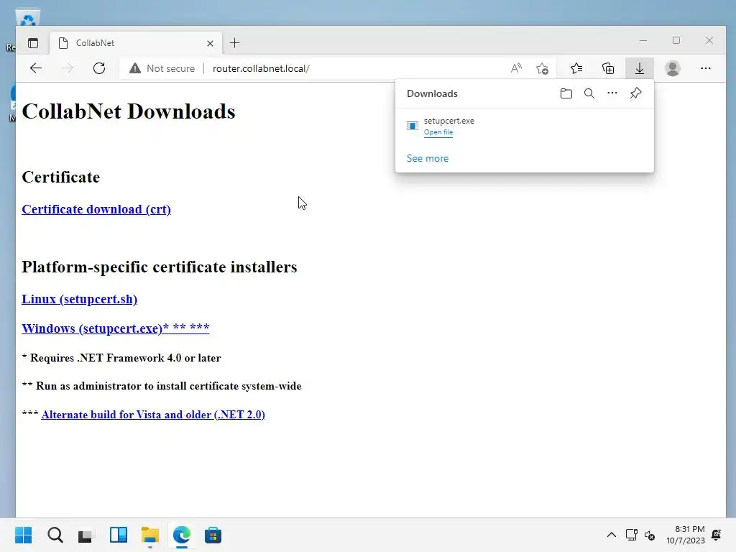Viewport: 736px width, 552px height.
Task: Go back using the browser back arrow
Action: pos(36,68)
